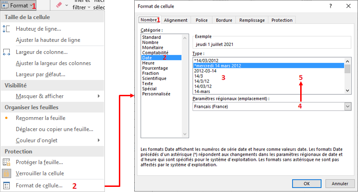Choose Largeur de colonne option
The width and height of the screenshot is (358, 192).
[53, 52]
